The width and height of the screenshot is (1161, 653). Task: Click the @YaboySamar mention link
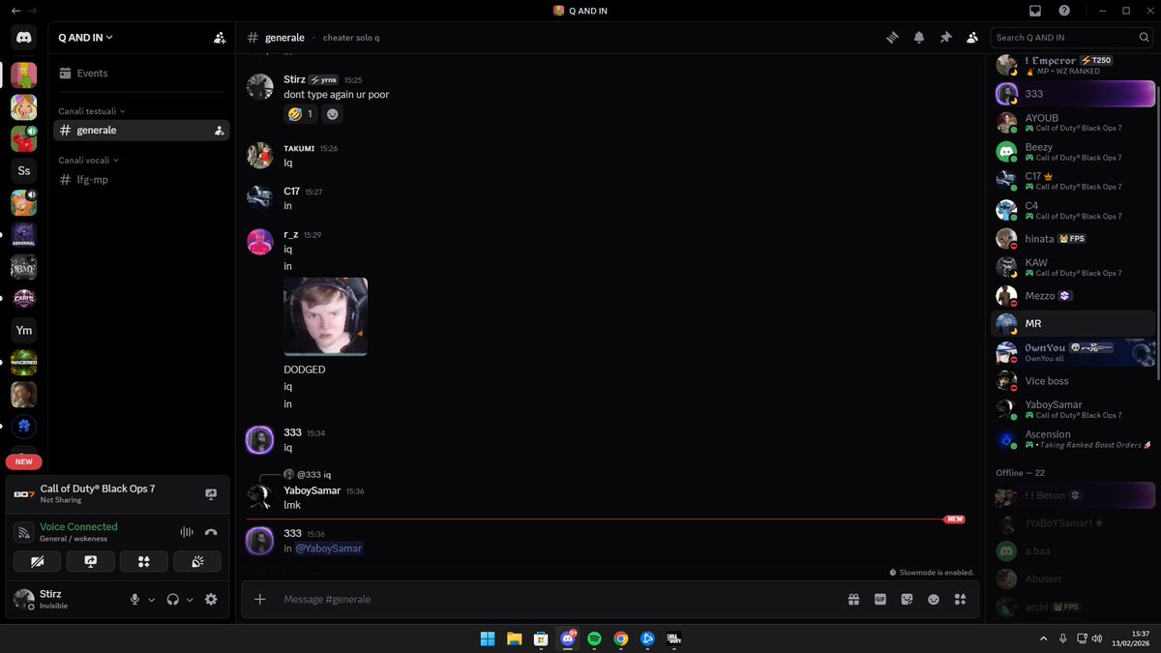pos(329,549)
